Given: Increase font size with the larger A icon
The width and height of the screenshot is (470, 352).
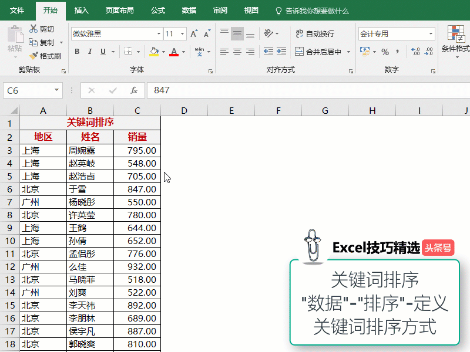Looking at the screenshot, I should 194,34.
